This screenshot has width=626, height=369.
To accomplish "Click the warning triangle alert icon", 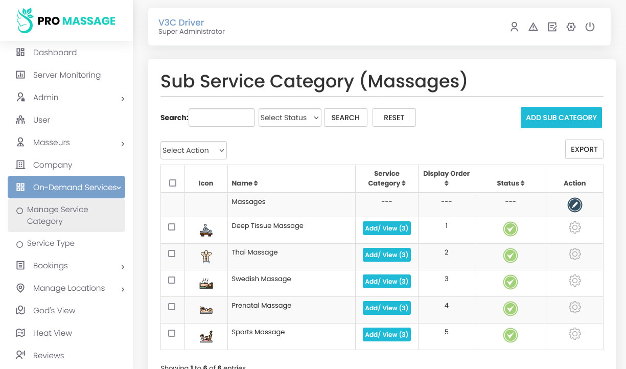I will coord(533,27).
